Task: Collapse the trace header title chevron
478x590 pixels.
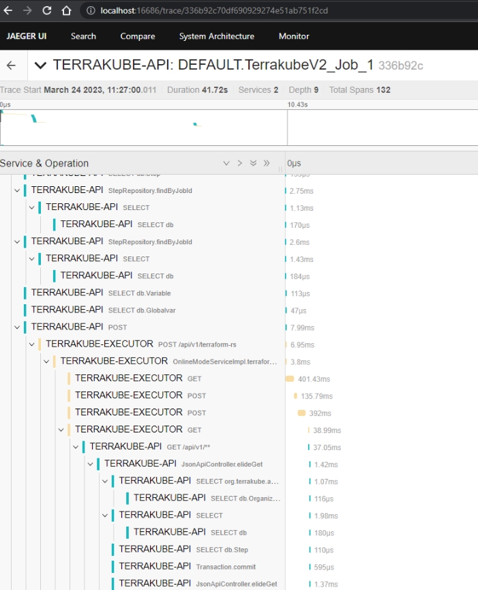Action: [40, 65]
